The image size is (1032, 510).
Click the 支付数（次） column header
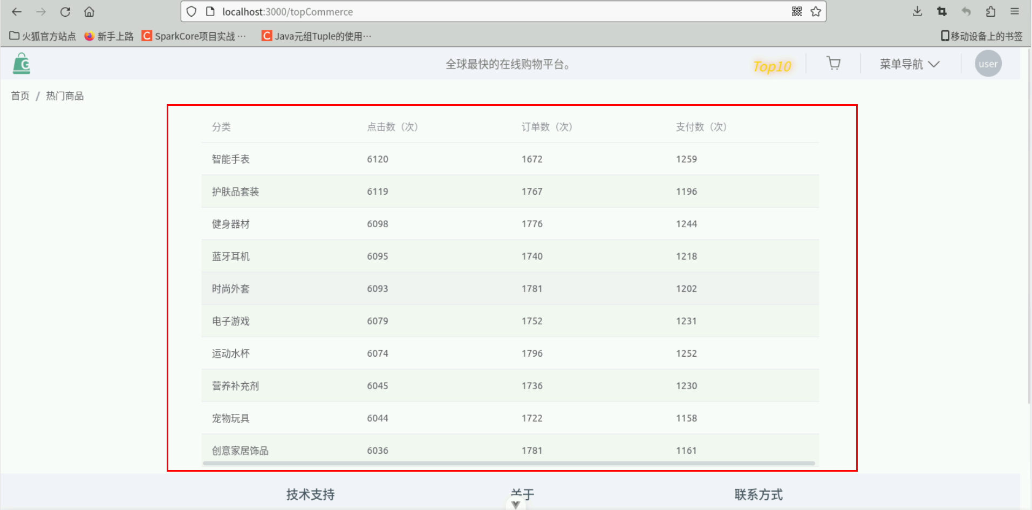coord(702,127)
